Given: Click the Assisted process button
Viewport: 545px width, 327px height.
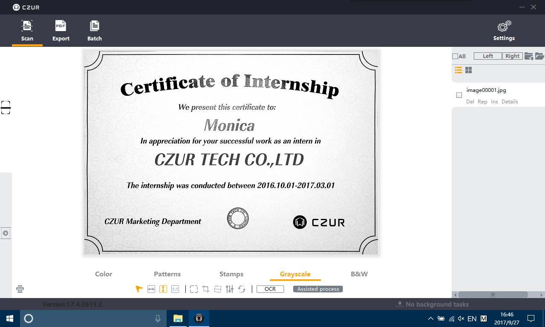Looking at the screenshot, I should [x=318, y=289].
